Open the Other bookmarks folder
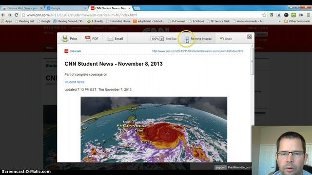 point(297,21)
